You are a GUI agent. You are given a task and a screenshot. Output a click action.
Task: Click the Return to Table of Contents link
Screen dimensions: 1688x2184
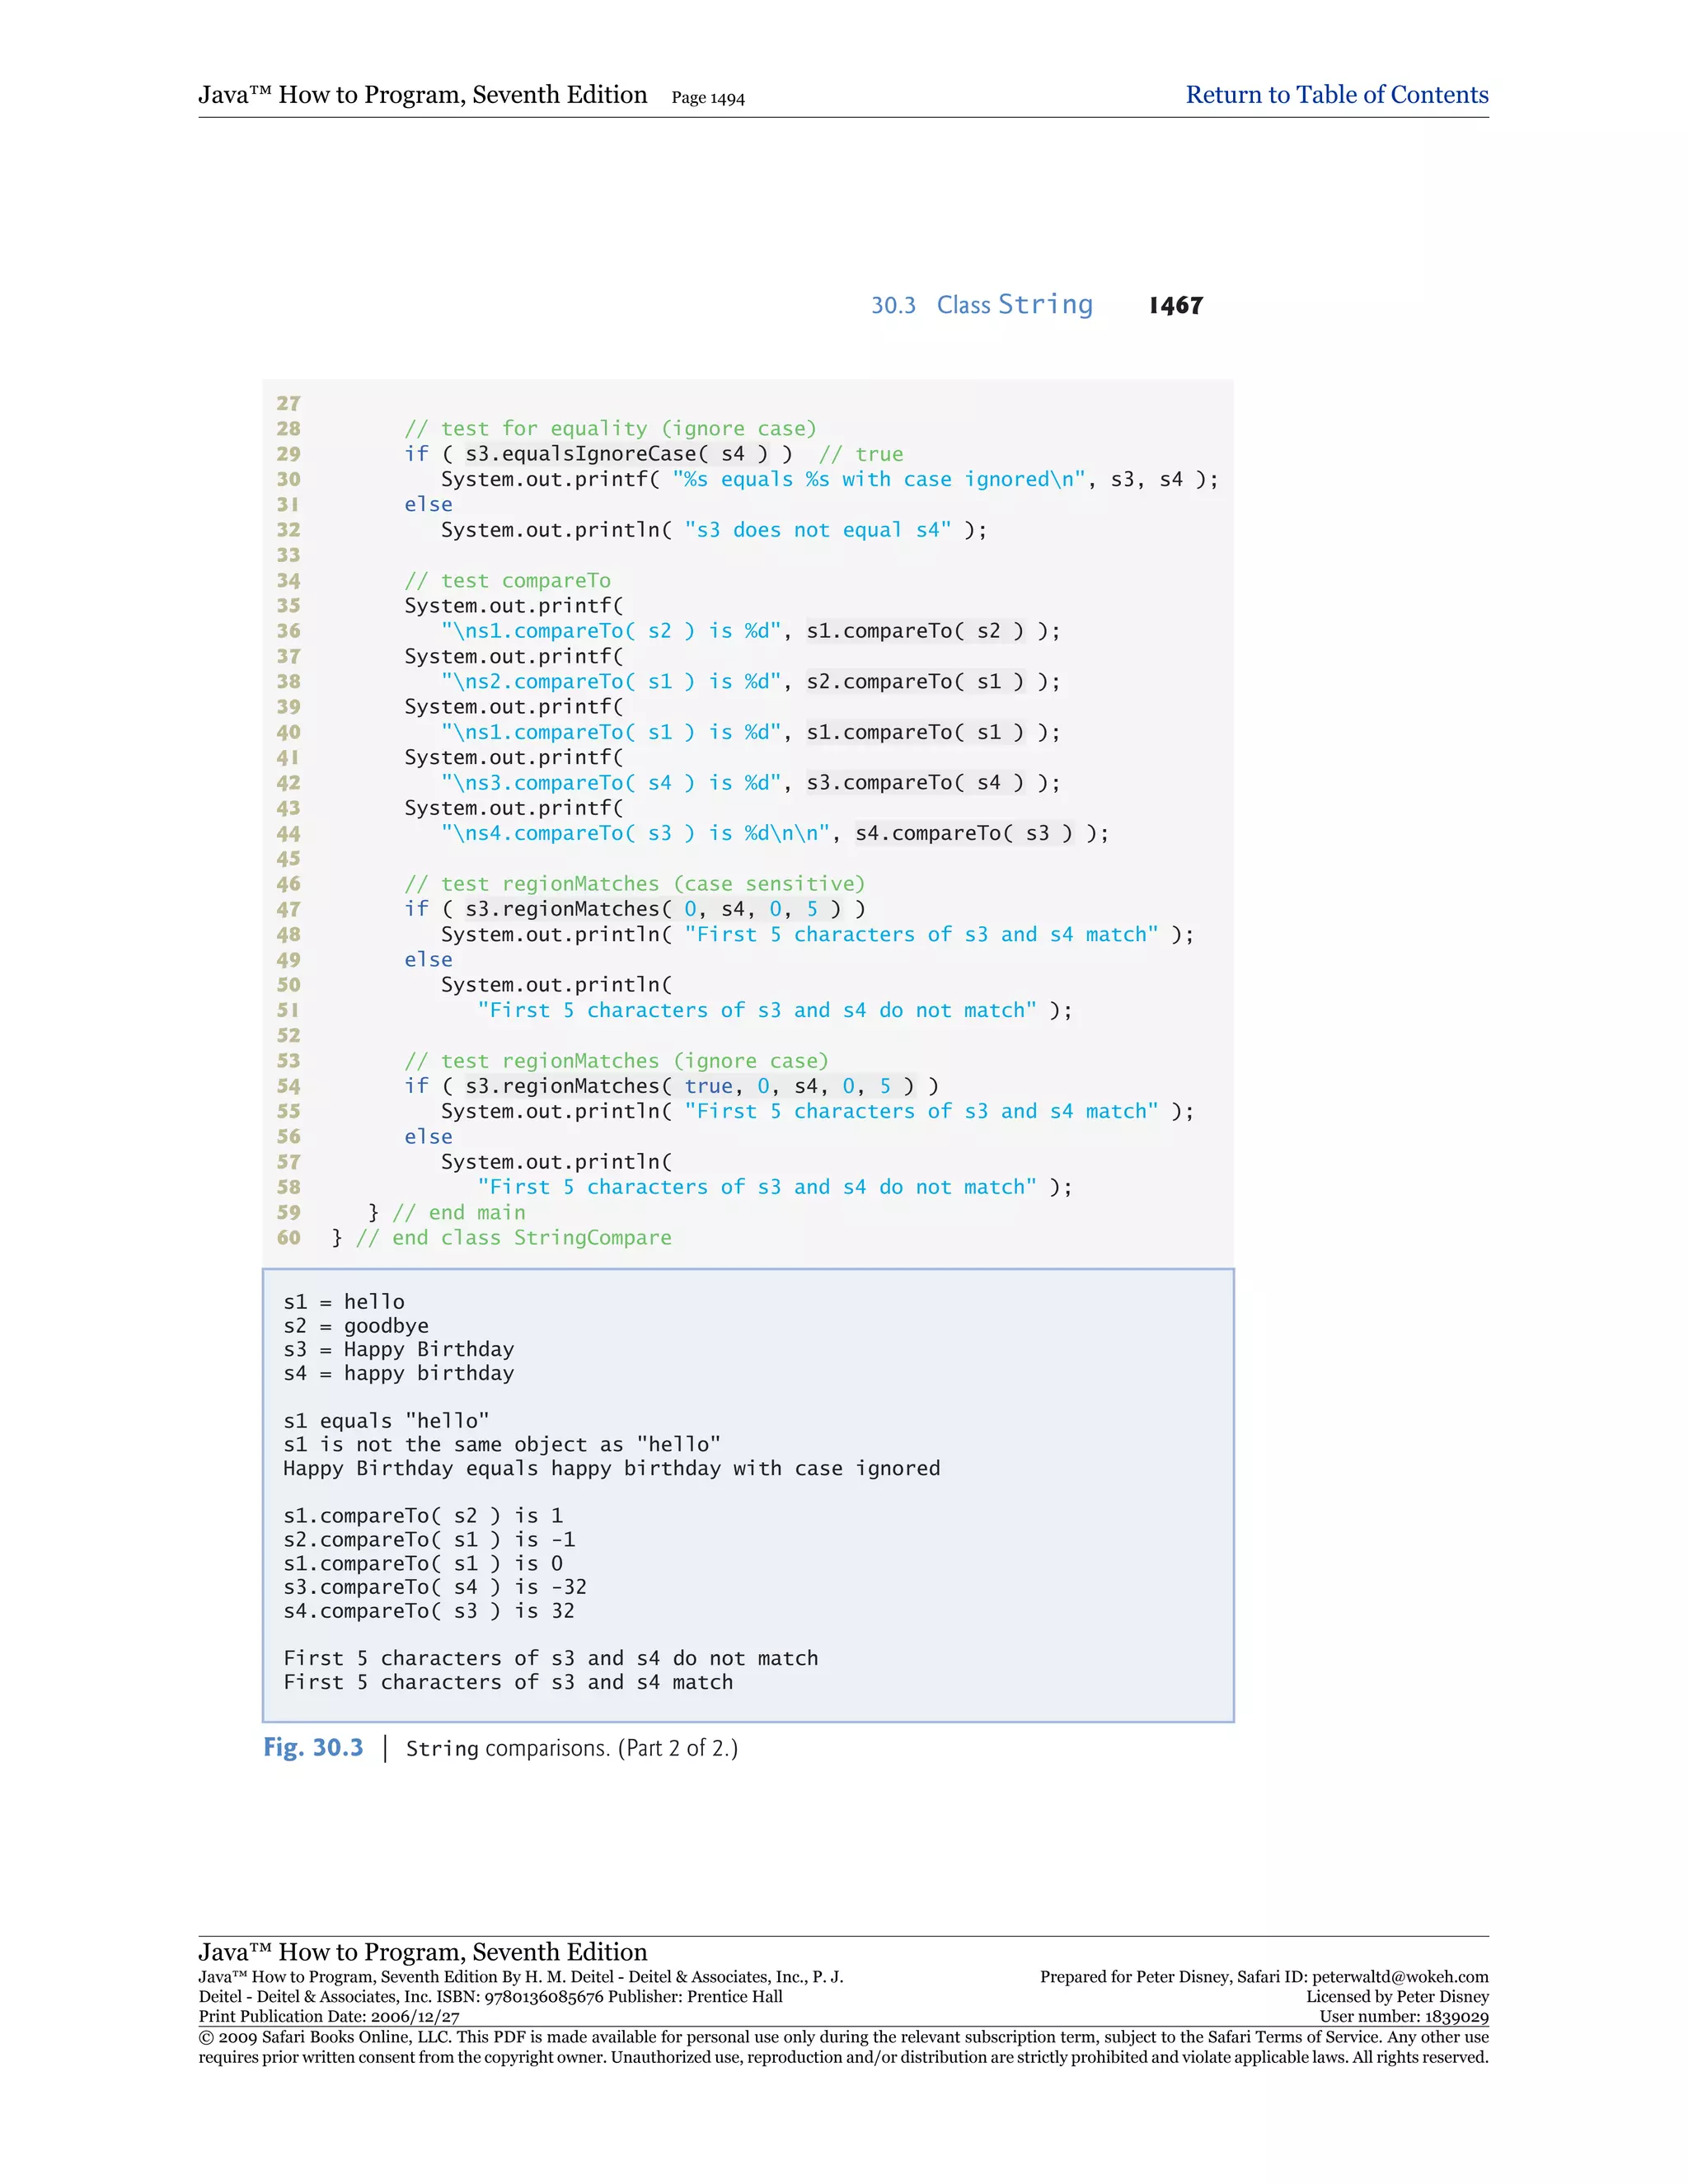tap(1336, 95)
